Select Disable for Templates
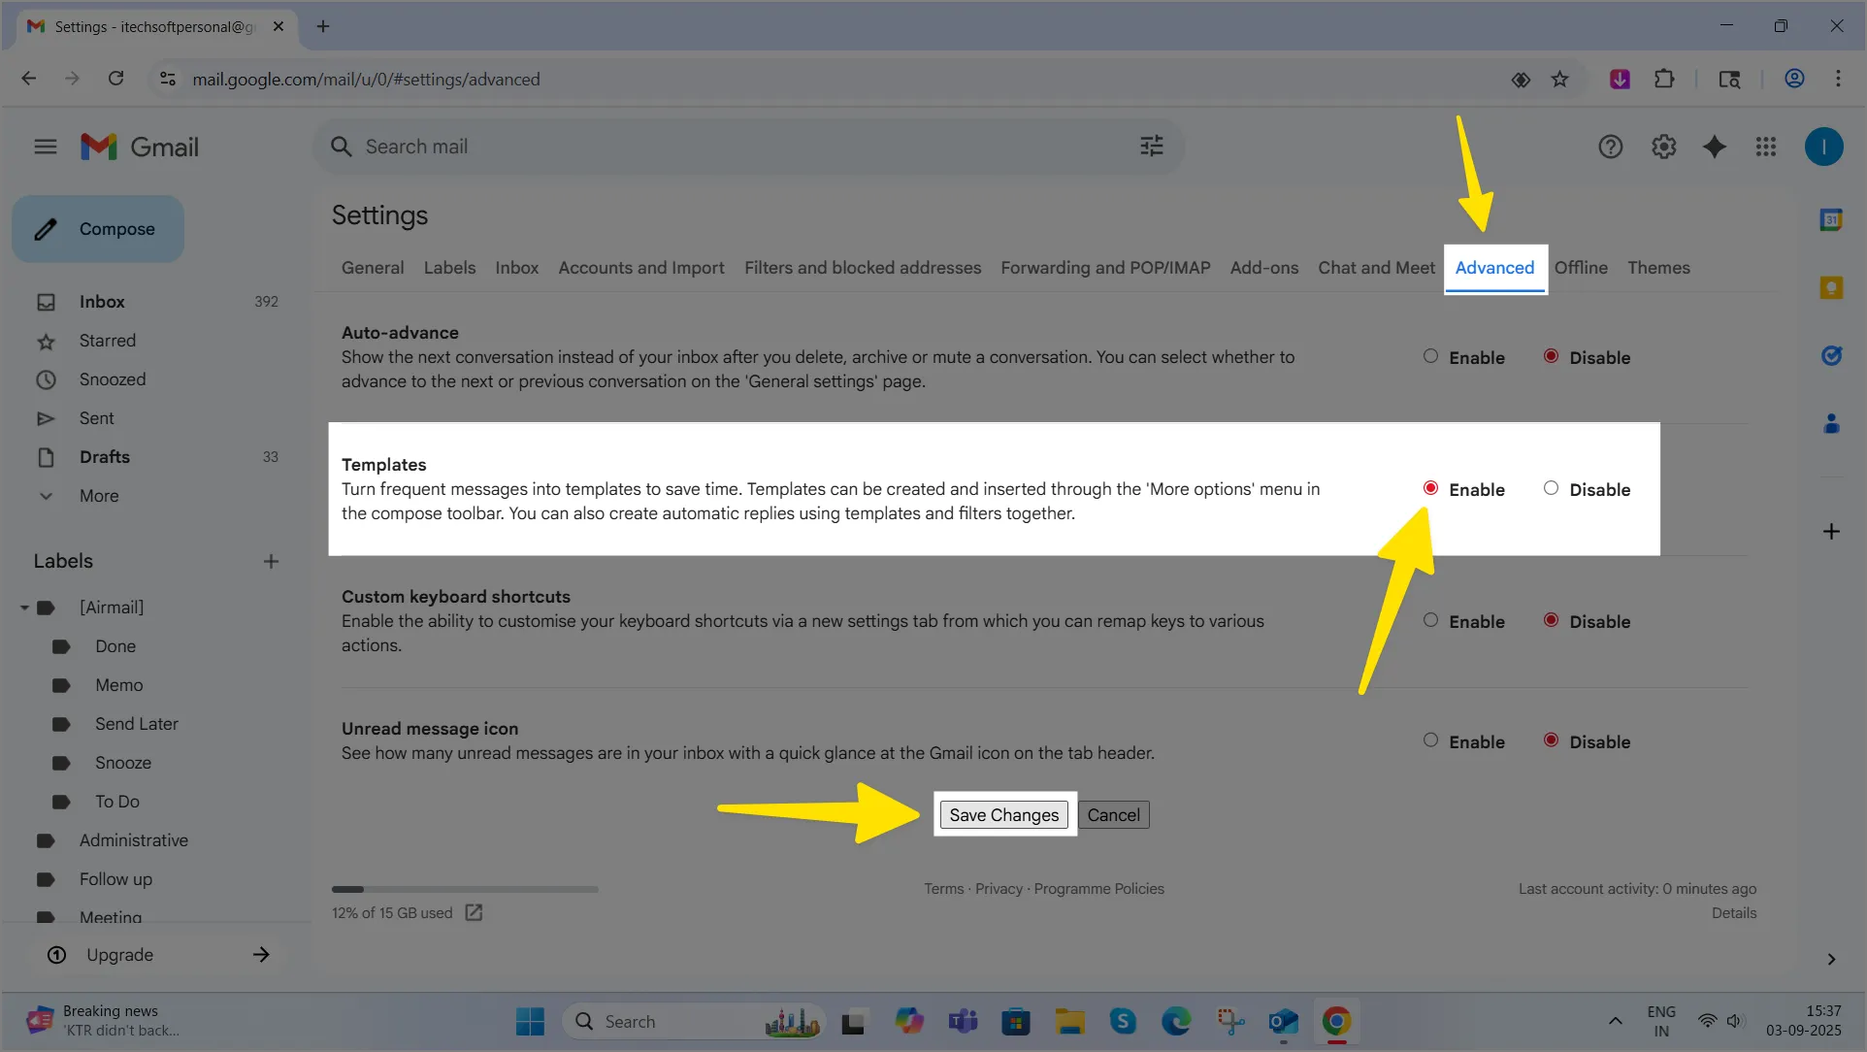The width and height of the screenshot is (1867, 1052). click(x=1551, y=488)
